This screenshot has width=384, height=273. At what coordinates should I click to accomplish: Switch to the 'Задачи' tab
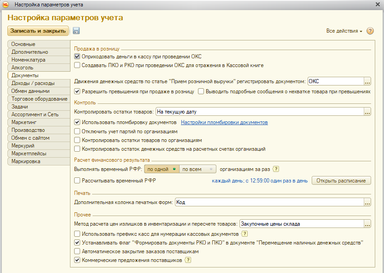39,107
